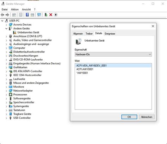Click the Audio, Video und Gamecontroller speaker icon
167x144 pixels.
click(11, 40)
